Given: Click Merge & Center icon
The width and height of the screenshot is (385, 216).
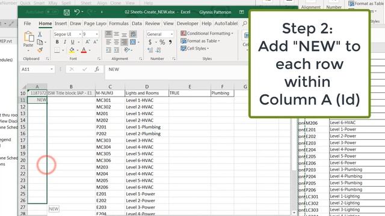Looking at the screenshot, I should point(133,42).
